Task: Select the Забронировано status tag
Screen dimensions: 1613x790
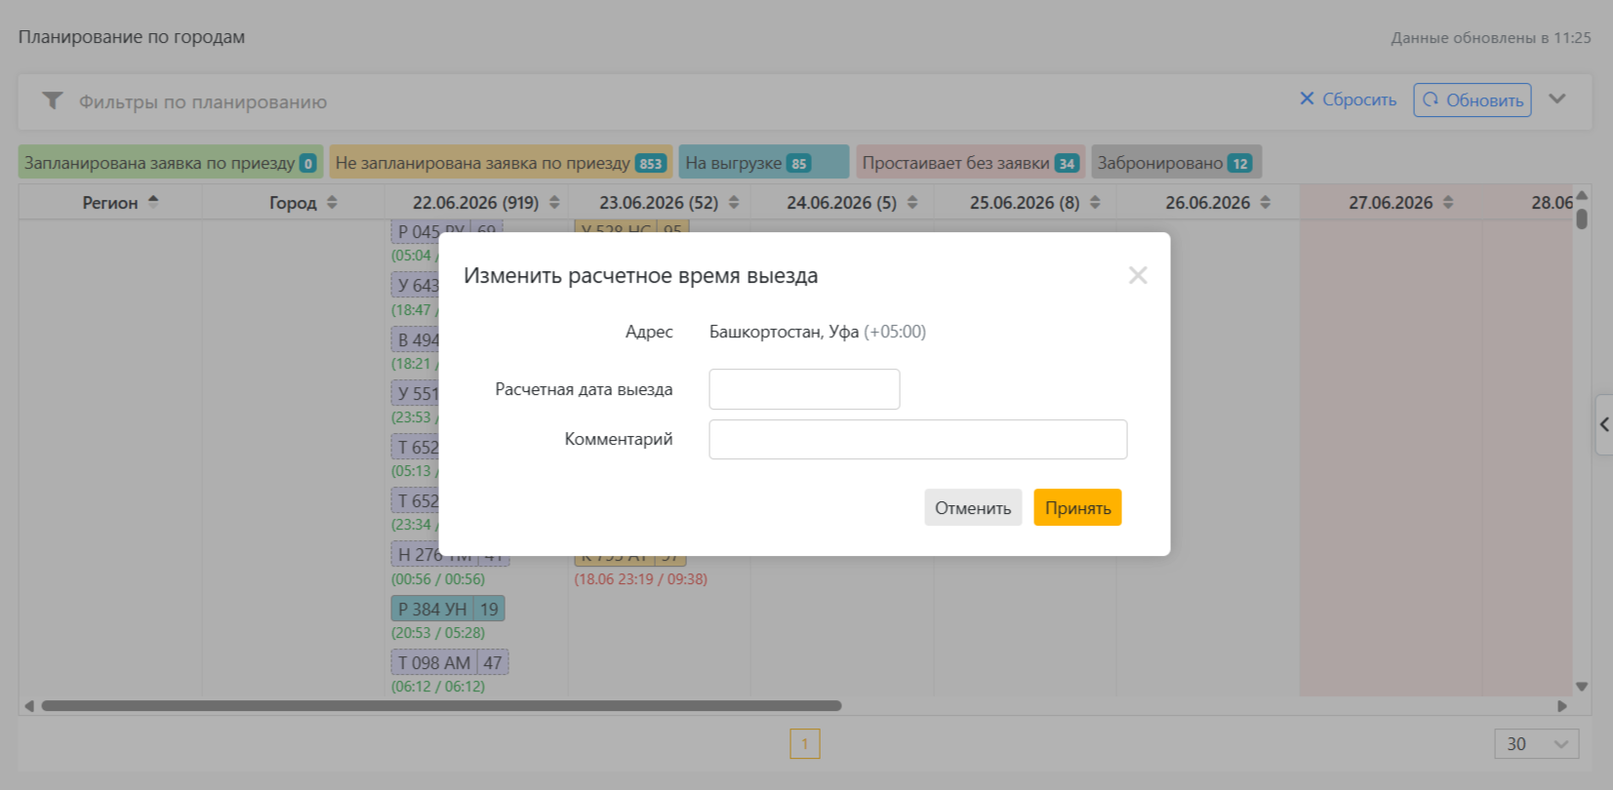Action: 1176,163
